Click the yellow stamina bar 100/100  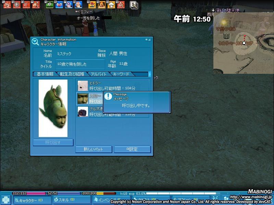99,193
